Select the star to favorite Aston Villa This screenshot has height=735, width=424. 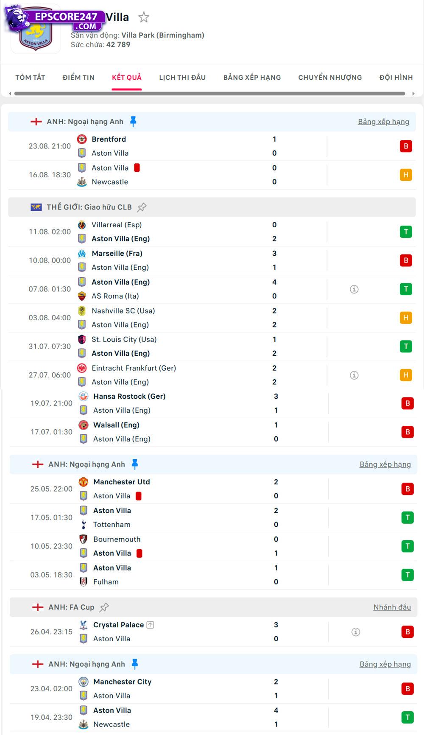pos(144,17)
